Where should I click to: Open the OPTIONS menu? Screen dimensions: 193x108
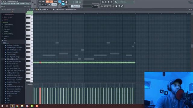tap(22, 4)
